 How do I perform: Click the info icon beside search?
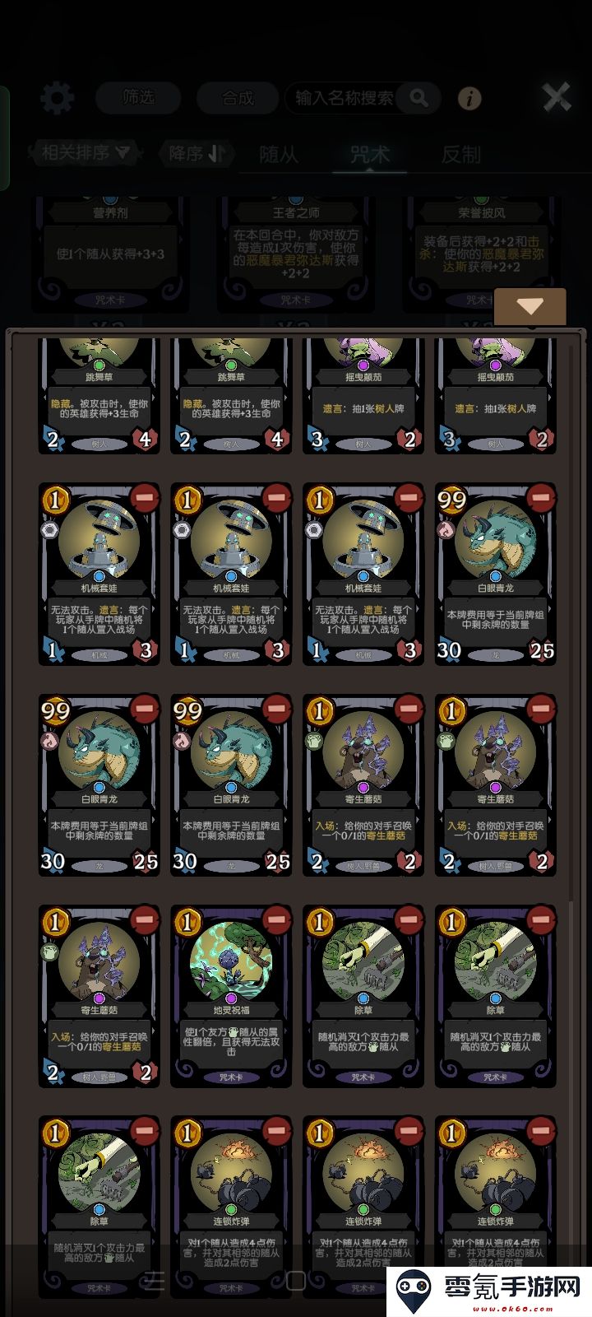point(469,98)
